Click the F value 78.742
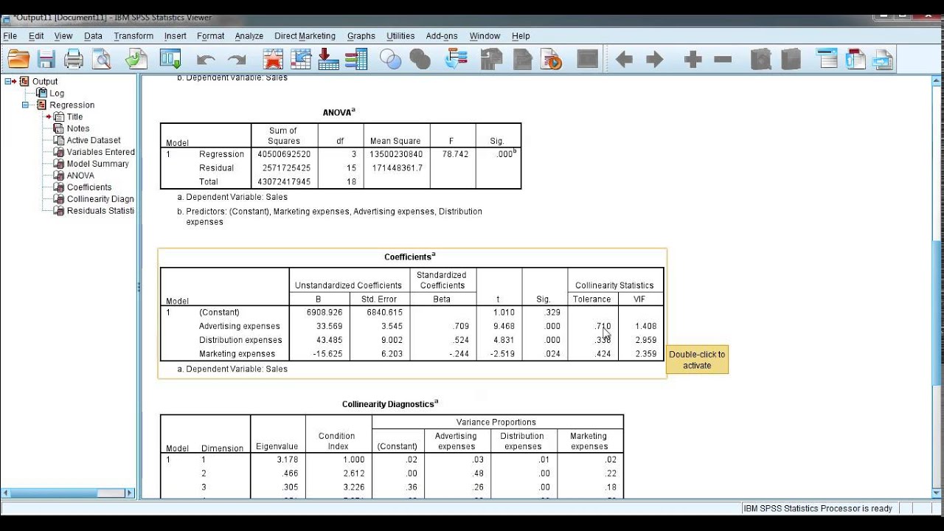 point(455,154)
